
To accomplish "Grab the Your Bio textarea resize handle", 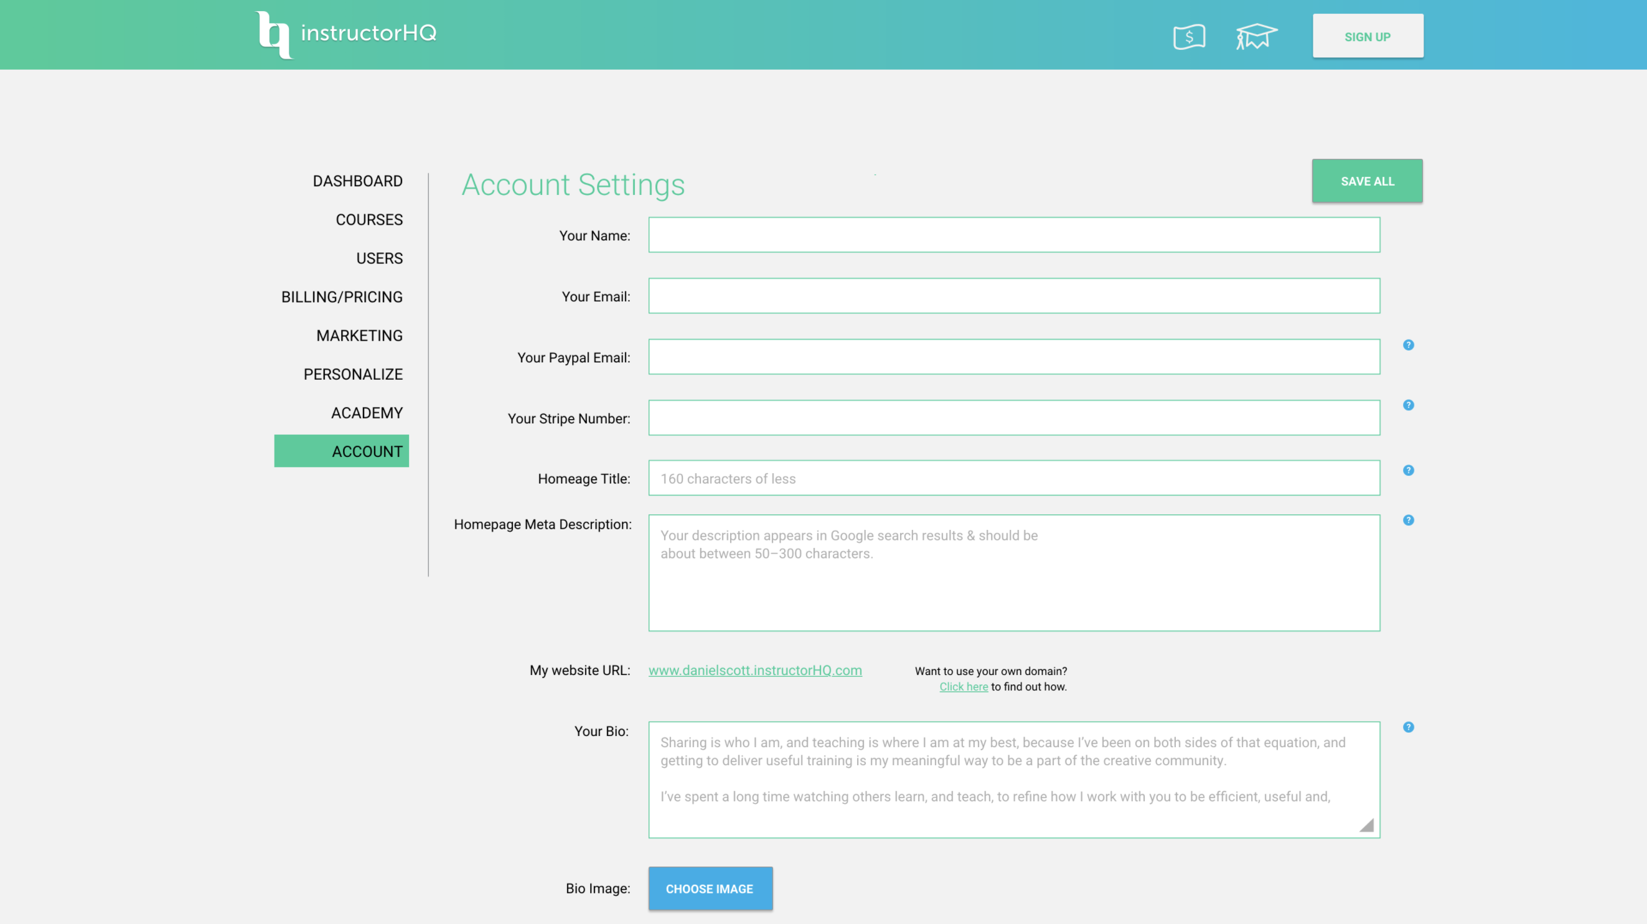I will pos(1367,826).
